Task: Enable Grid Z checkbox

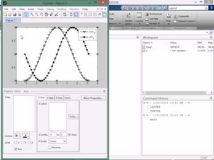Action: click(29, 143)
